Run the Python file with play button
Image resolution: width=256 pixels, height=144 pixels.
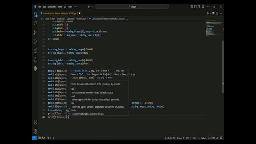(x=208, y=13)
